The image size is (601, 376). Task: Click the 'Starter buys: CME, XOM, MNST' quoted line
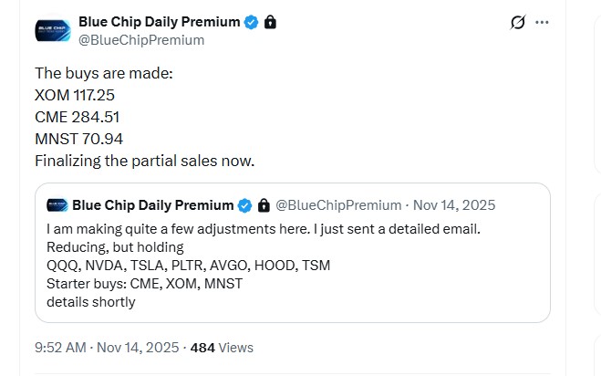click(x=144, y=284)
